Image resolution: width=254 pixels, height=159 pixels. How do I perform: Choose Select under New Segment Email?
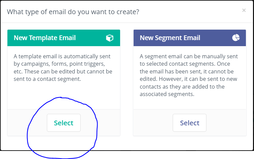[190, 123]
